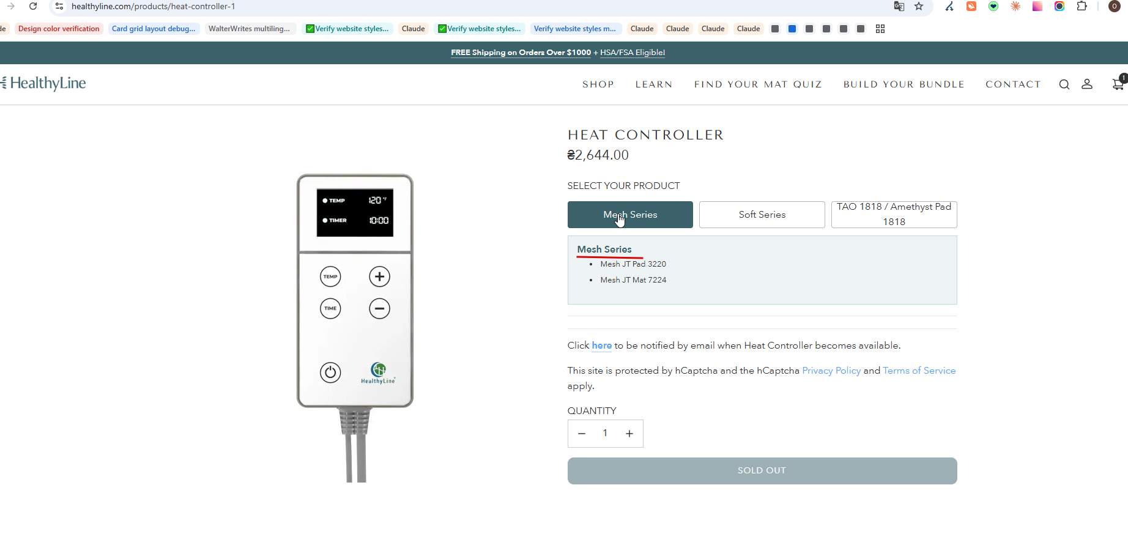This screenshot has height=548, width=1128.
Task: Open 'Verify website styles m...' tab group
Action: 575,29
